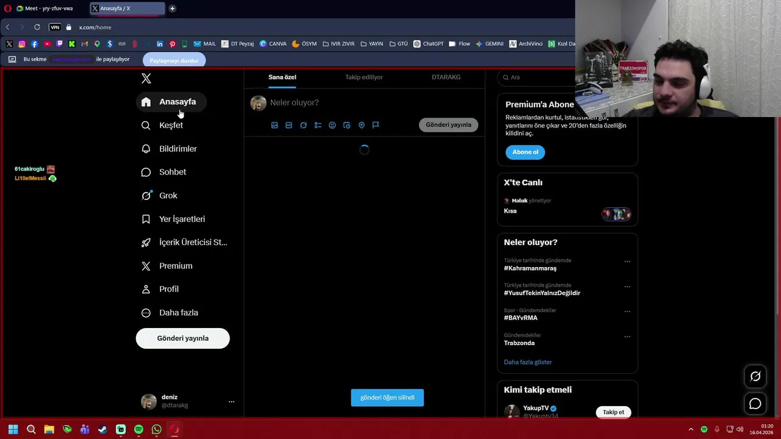Follow YakupTV with Takip et
This screenshot has height=439, width=781.
613,412
